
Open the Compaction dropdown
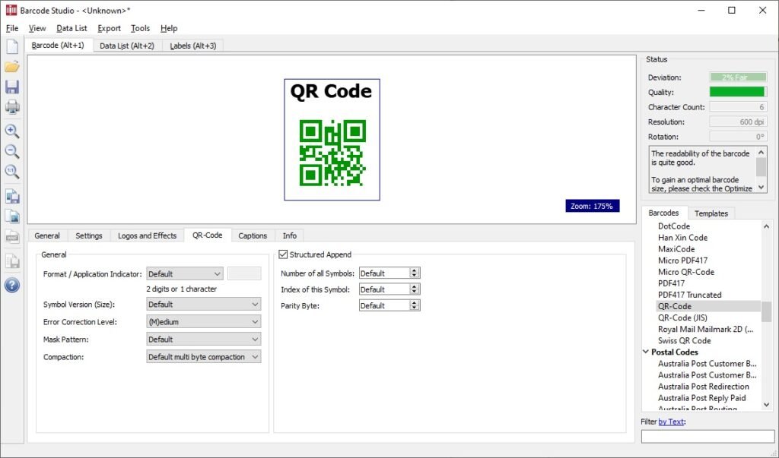point(204,357)
